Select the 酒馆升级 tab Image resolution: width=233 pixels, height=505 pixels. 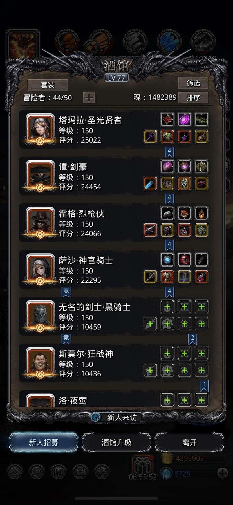pos(116,442)
